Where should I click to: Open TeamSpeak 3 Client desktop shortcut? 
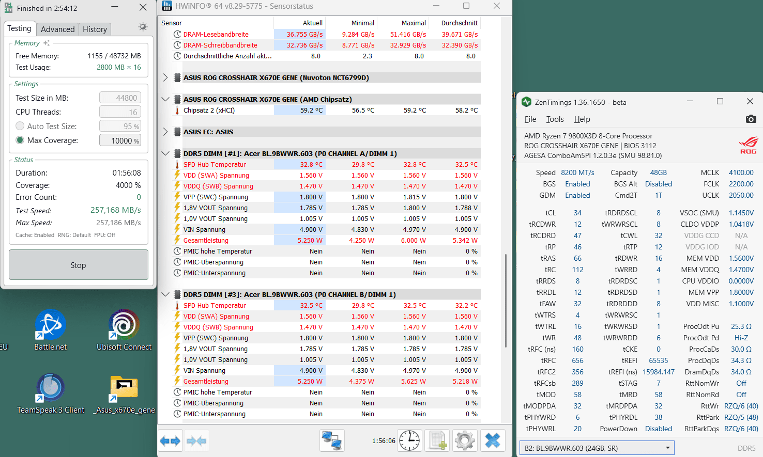pos(51,393)
